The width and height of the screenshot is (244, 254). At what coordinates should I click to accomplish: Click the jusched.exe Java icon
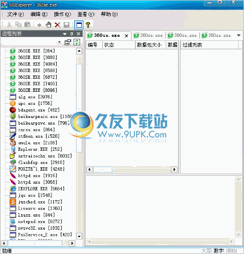pos(13,202)
